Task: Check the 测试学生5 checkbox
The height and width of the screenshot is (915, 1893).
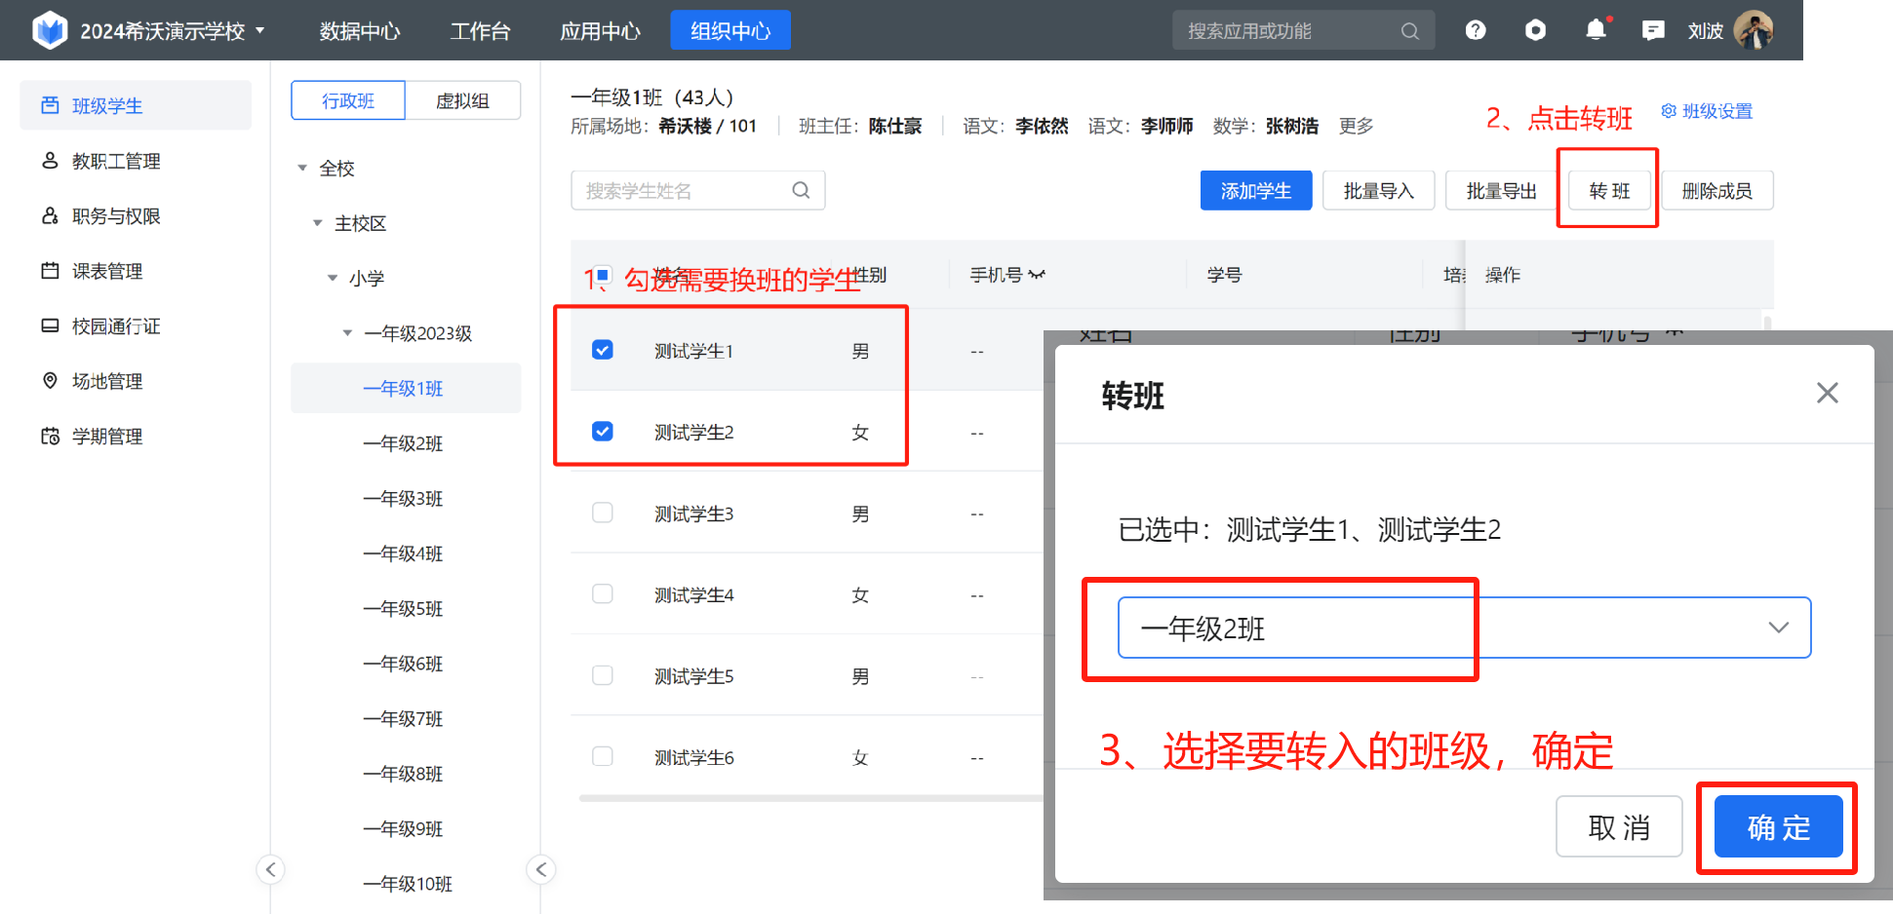Action: click(x=603, y=675)
